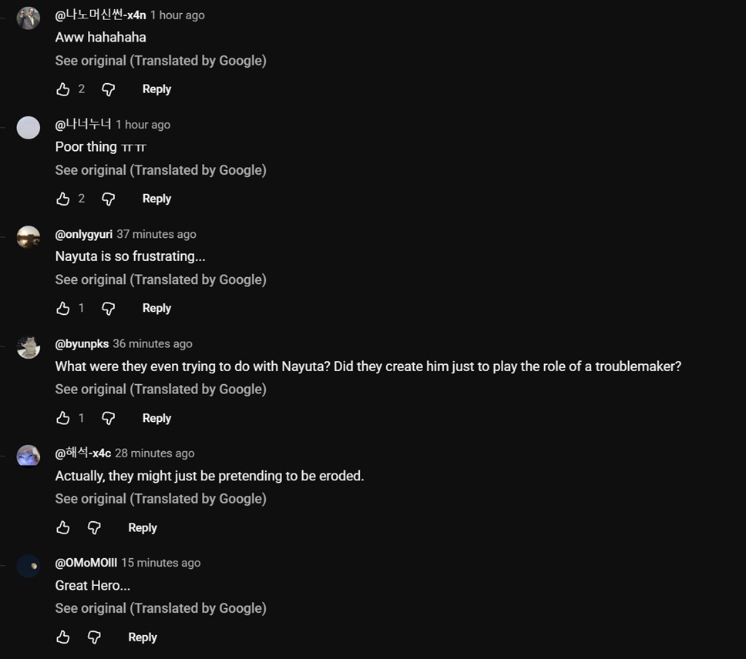
Task: Like the "pretending to be eroded" comment
Action: 62,527
